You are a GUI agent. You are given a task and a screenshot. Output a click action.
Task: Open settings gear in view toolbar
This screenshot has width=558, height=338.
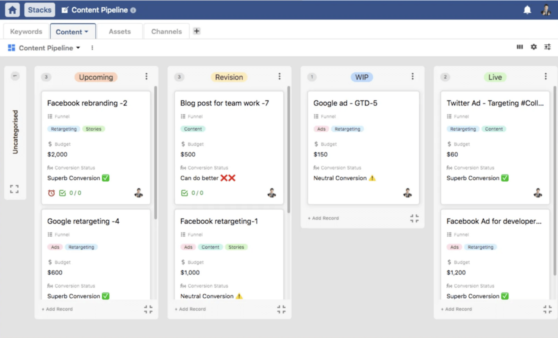click(534, 47)
